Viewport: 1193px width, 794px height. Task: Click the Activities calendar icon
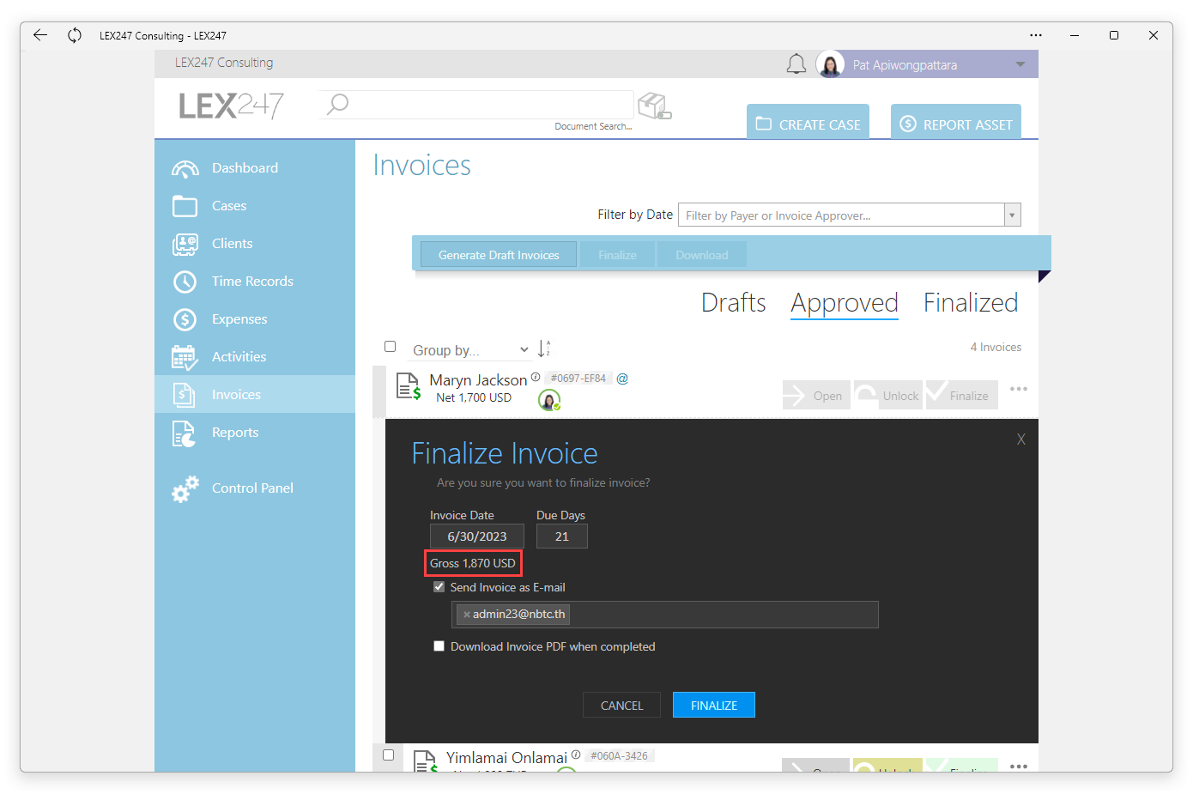click(x=185, y=357)
